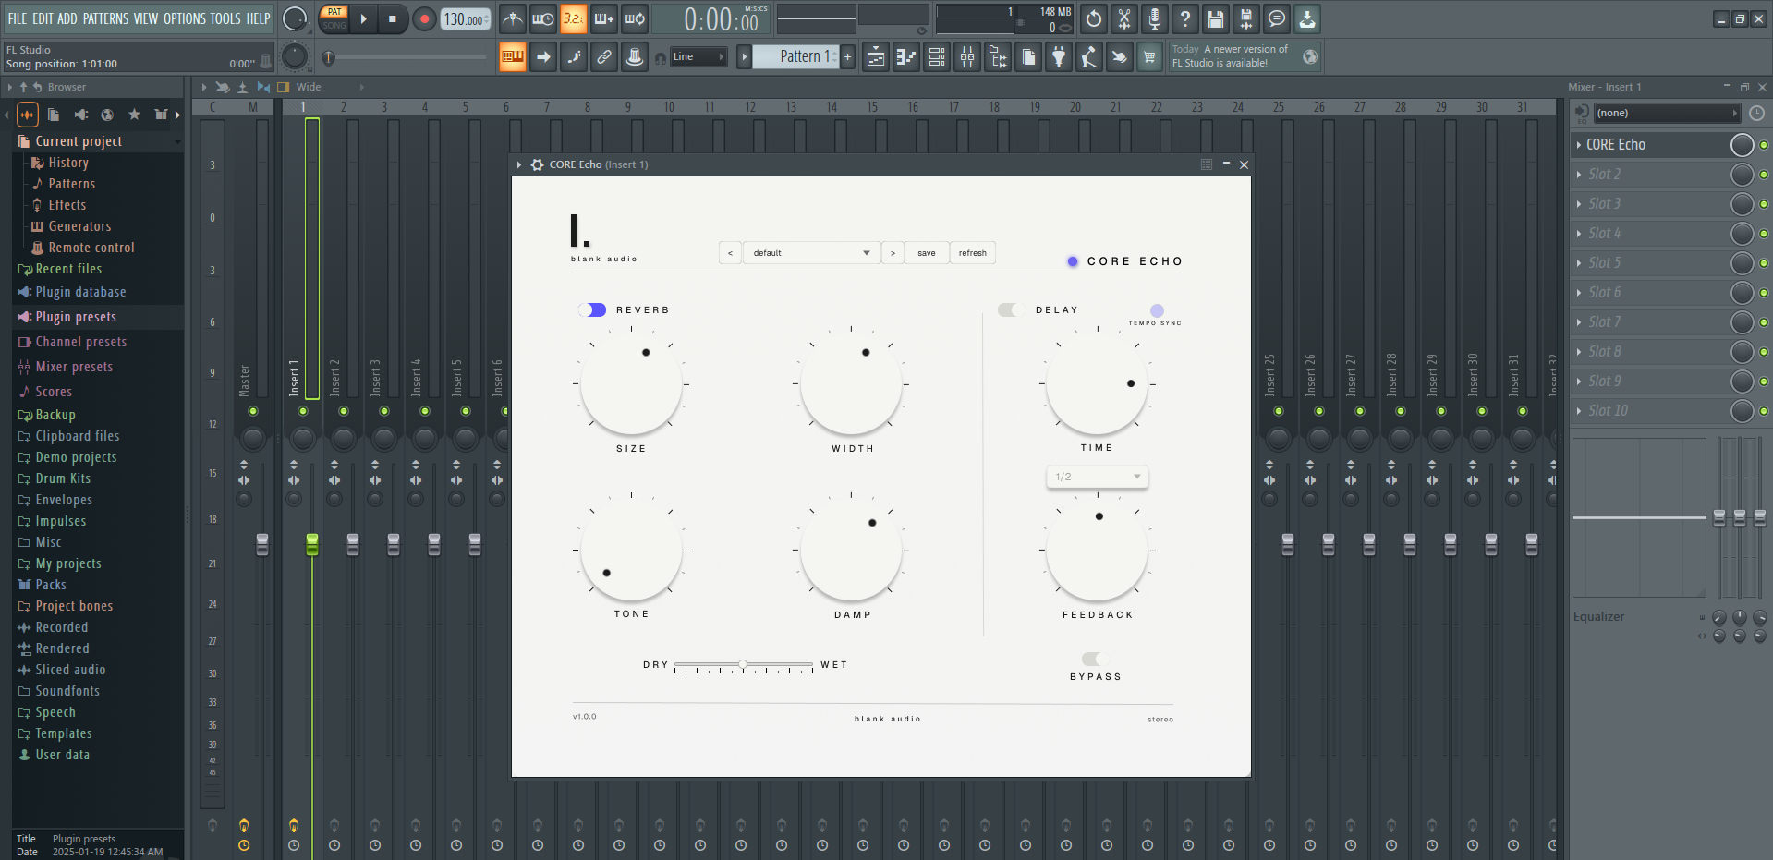Enable TEMPO SYNC in CORE Echo
1773x860 pixels.
click(1157, 310)
